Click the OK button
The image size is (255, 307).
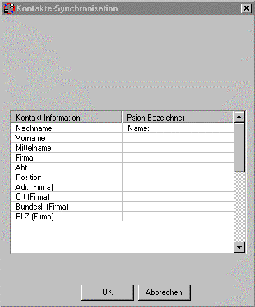(107, 292)
